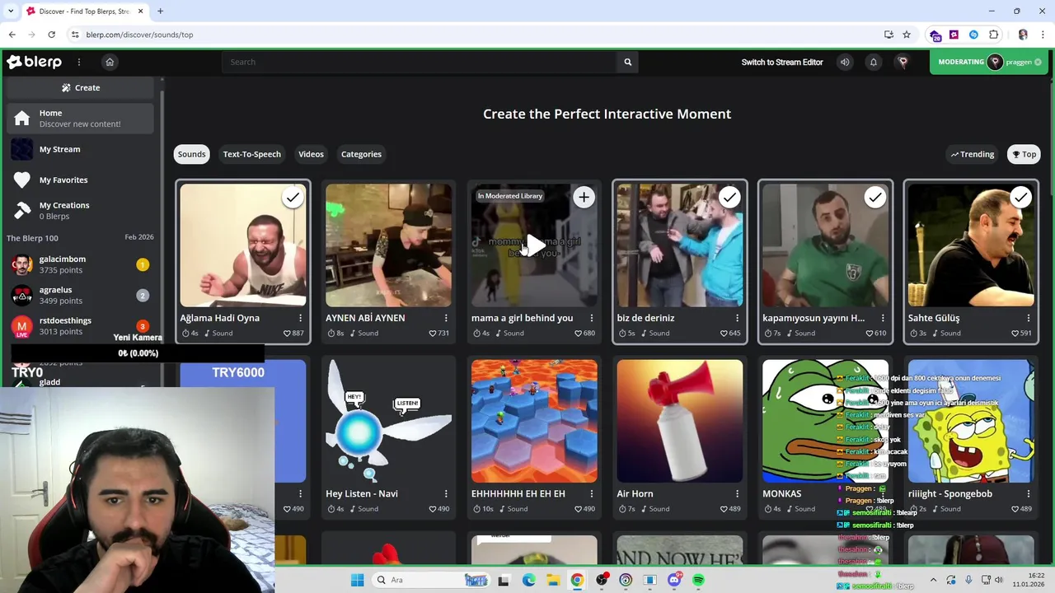This screenshot has width=1055, height=593.
Task: Open the notifications bell
Action: [874, 62]
